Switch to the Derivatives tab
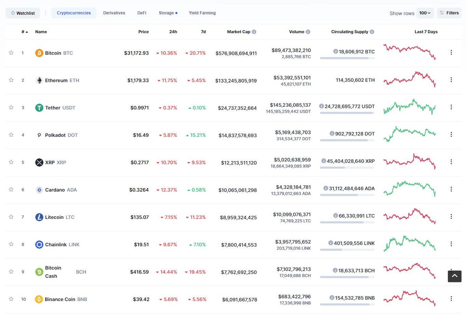The image size is (467, 314). (114, 12)
